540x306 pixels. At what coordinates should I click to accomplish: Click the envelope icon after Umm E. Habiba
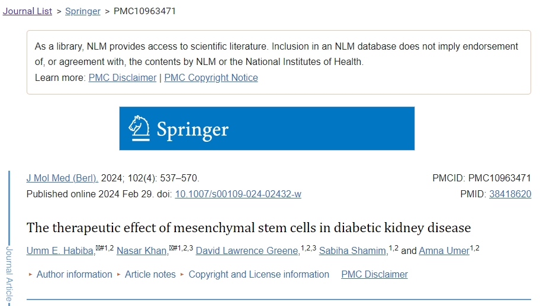98,248
